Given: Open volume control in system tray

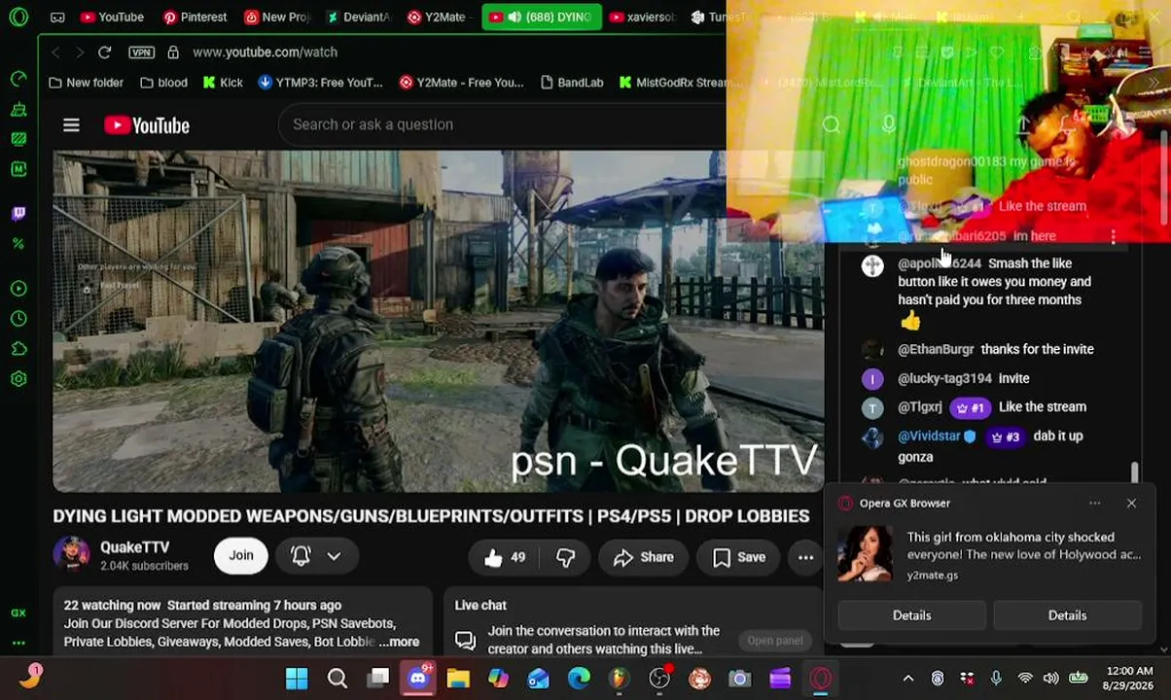Looking at the screenshot, I should [1050, 678].
